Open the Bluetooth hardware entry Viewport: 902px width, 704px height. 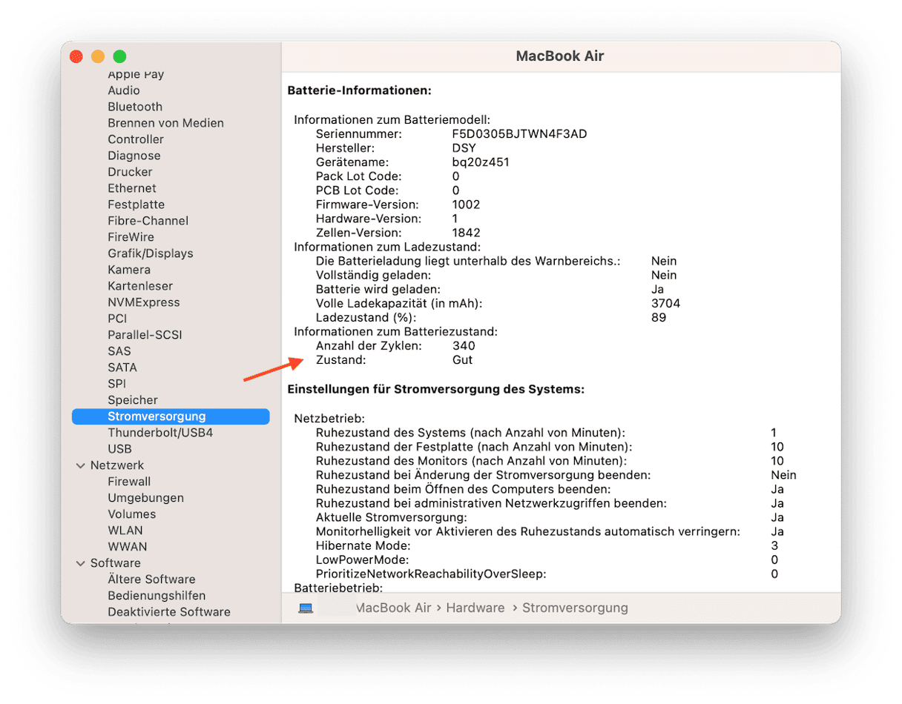135,107
